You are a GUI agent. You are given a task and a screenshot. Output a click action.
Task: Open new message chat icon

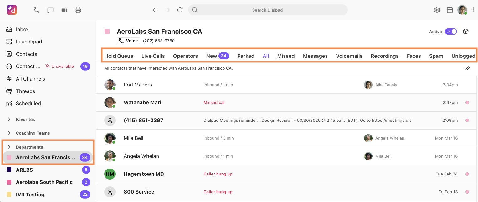[50, 10]
